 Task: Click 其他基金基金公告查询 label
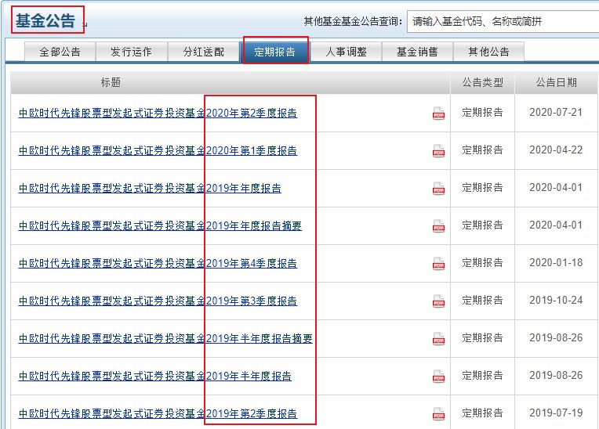(353, 22)
